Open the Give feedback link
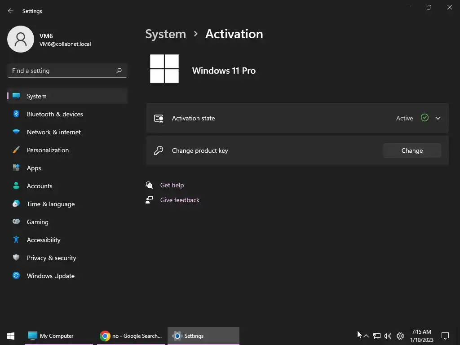The height and width of the screenshot is (345, 460). (180, 200)
